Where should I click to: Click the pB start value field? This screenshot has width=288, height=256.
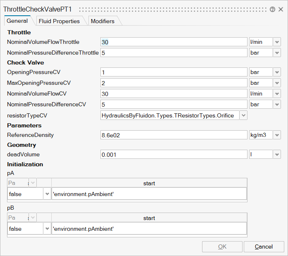149,229
